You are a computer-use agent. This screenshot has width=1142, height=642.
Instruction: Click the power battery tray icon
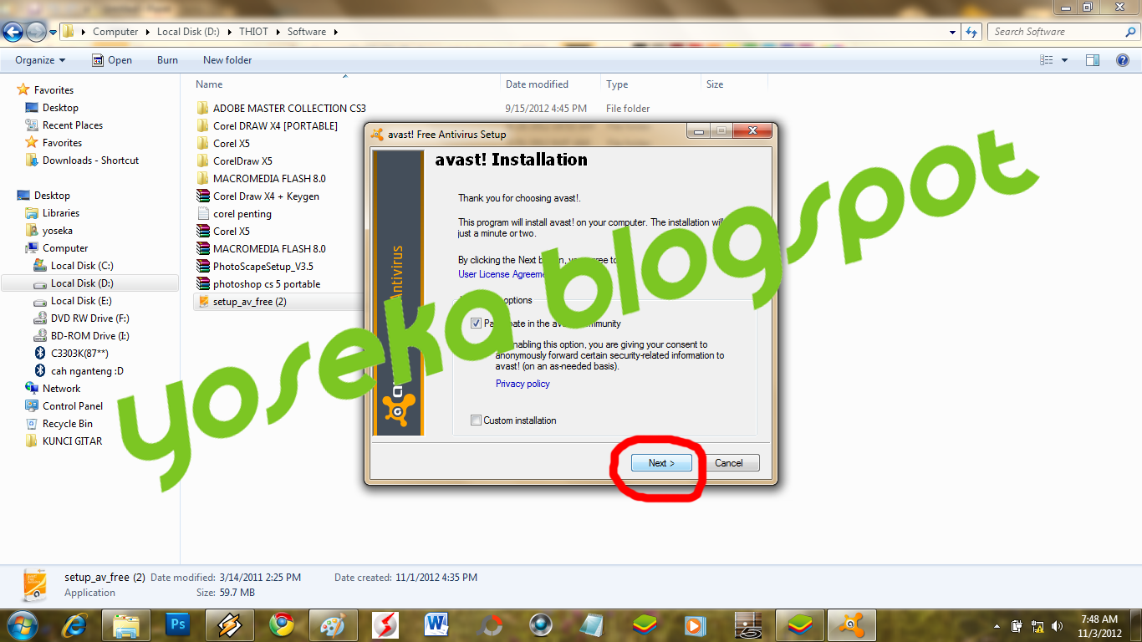click(x=1017, y=625)
